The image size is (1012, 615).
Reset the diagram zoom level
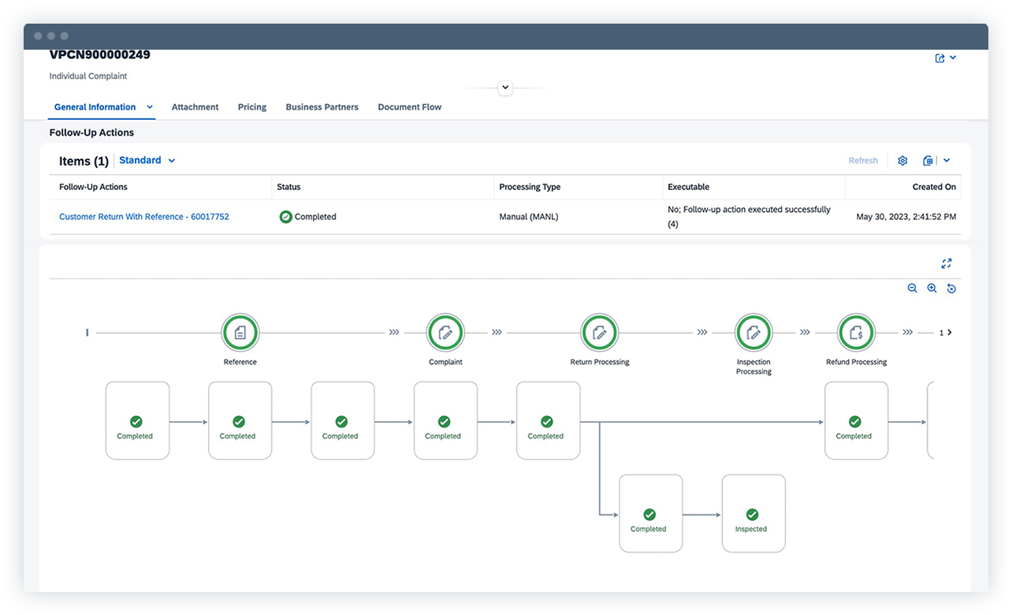pos(951,288)
